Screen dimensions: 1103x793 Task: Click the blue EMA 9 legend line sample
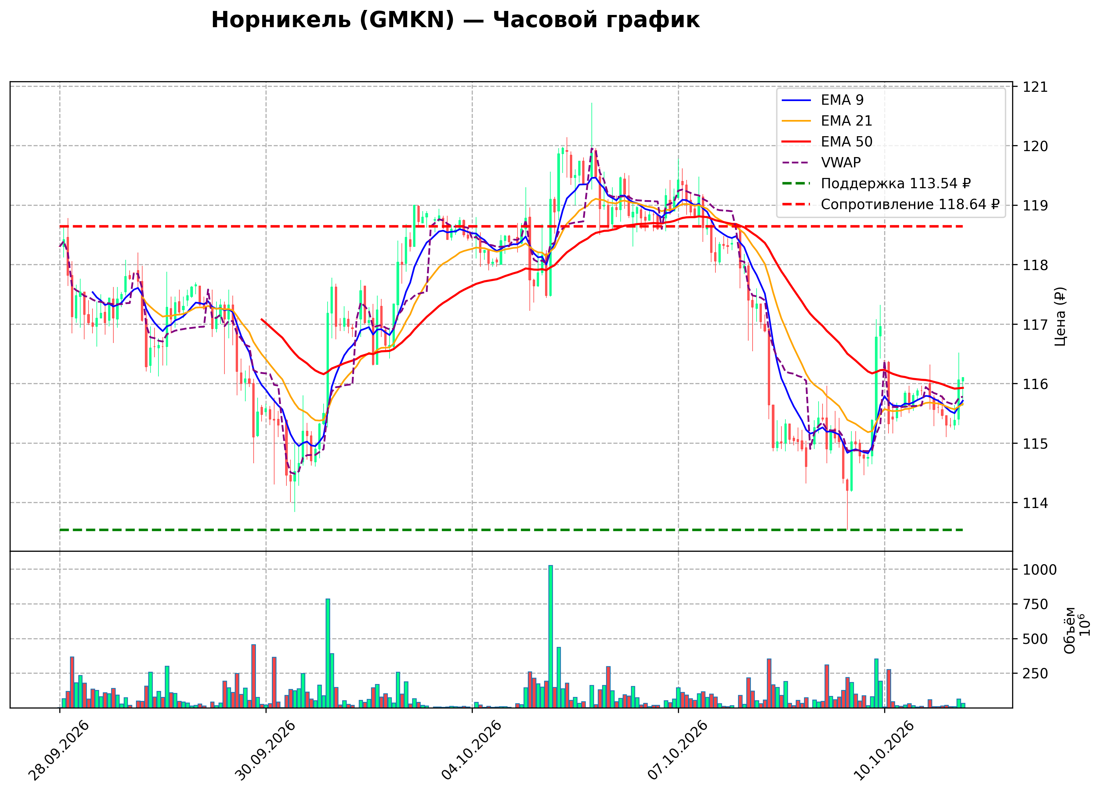click(x=796, y=100)
